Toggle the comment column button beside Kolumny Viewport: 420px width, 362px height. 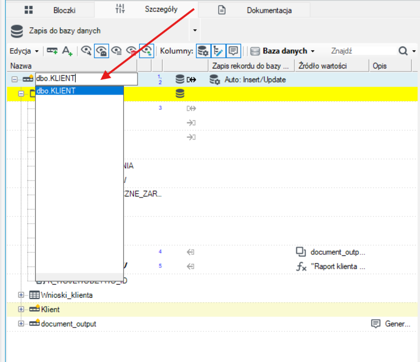[233, 51]
